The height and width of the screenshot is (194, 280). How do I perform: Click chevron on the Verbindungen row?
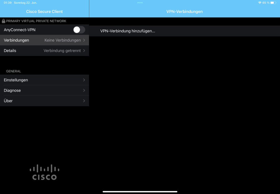84,40
